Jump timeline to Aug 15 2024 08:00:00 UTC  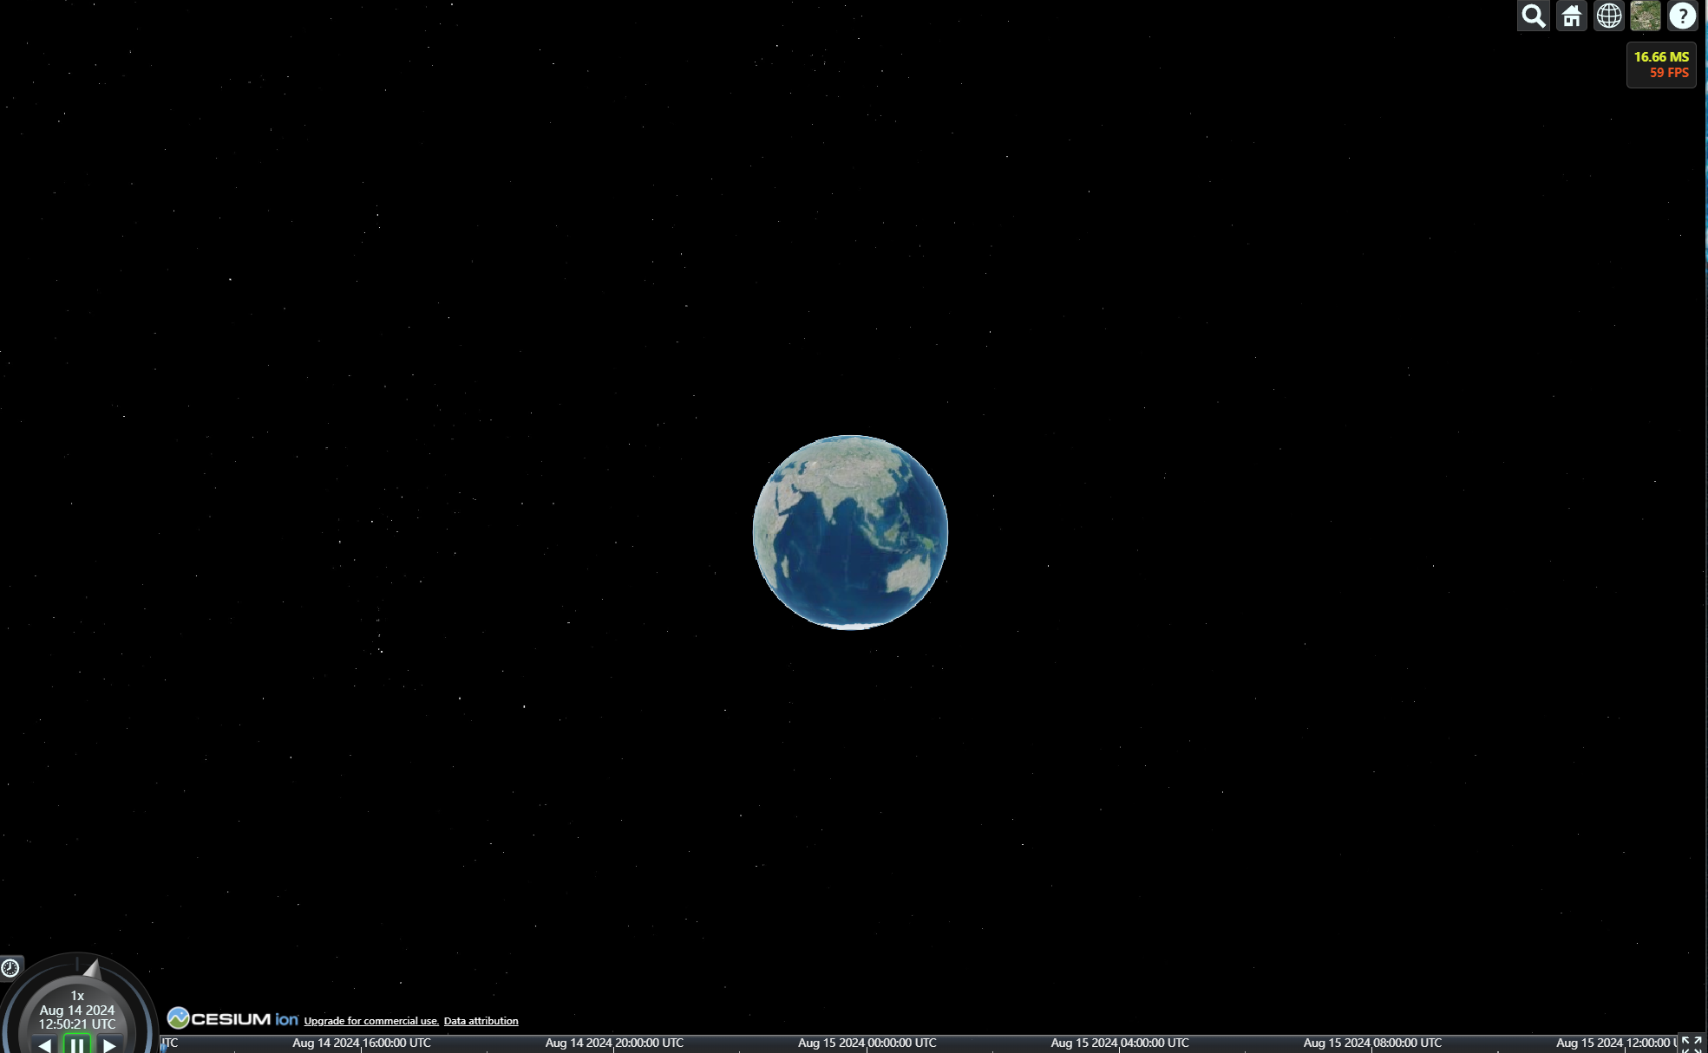[x=1372, y=1043]
